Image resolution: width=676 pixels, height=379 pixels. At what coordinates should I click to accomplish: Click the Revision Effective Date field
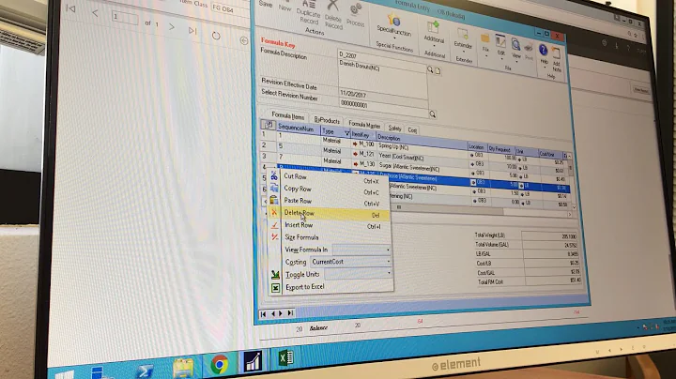383,96
